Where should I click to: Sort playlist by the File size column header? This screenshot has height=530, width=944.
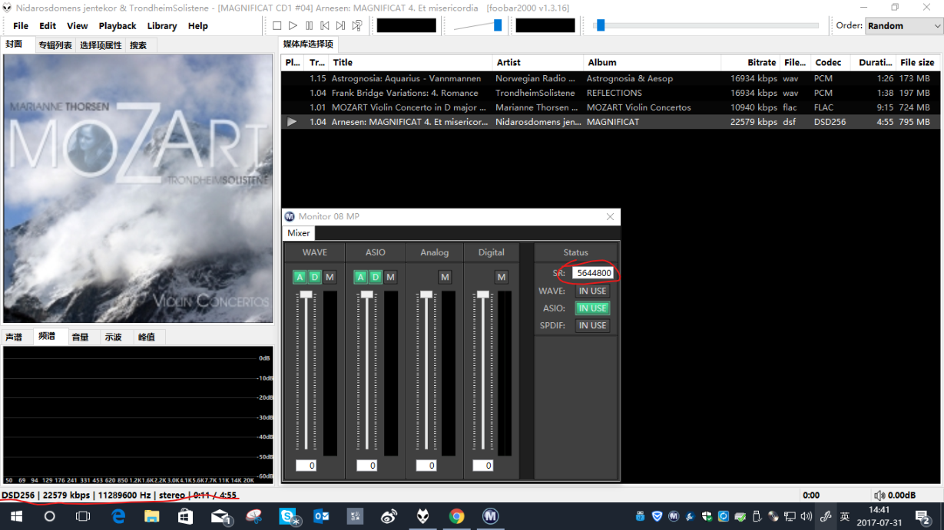tap(917, 63)
